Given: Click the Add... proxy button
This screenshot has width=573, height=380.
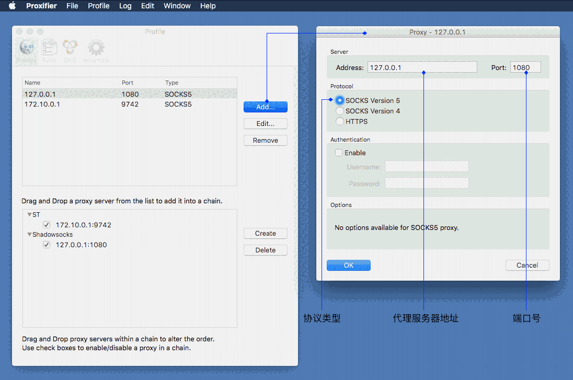Looking at the screenshot, I should click(265, 107).
